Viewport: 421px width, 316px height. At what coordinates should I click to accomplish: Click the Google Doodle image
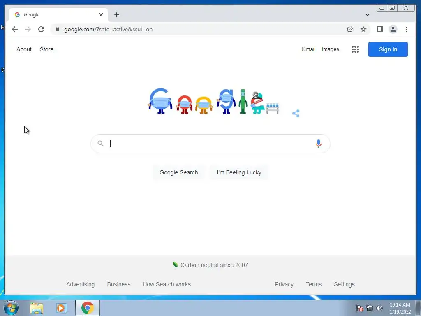pos(213,101)
